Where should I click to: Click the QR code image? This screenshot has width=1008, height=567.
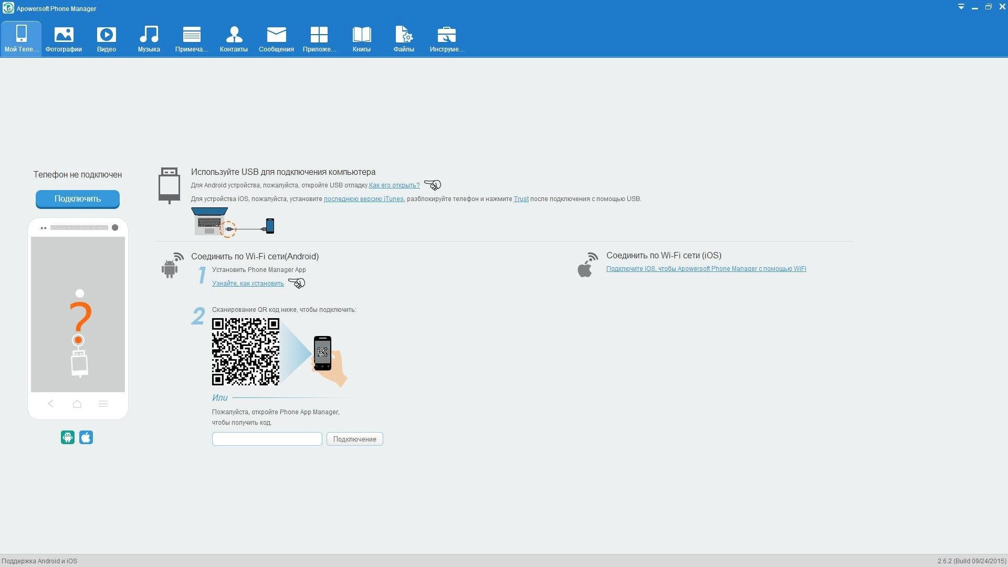click(x=245, y=352)
